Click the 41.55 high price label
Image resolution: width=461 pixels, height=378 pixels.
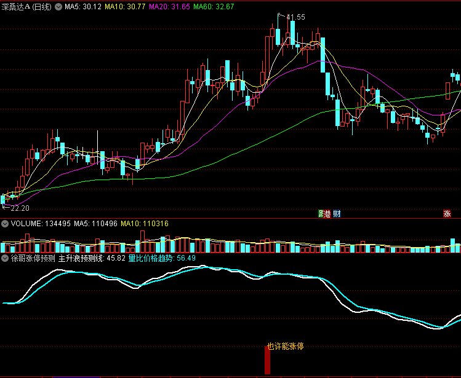click(x=296, y=17)
